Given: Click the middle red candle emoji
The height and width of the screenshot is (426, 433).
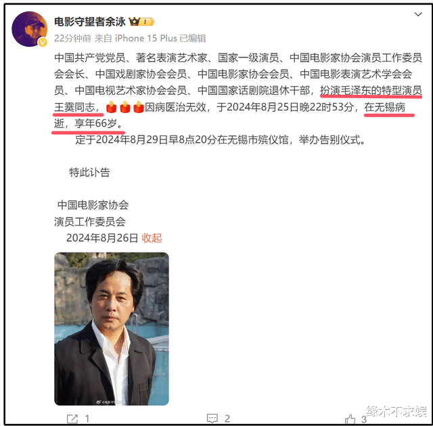Looking at the screenshot, I should click(x=124, y=107).
